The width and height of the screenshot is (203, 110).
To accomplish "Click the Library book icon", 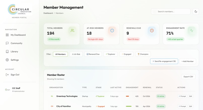I will pos(7,52).
